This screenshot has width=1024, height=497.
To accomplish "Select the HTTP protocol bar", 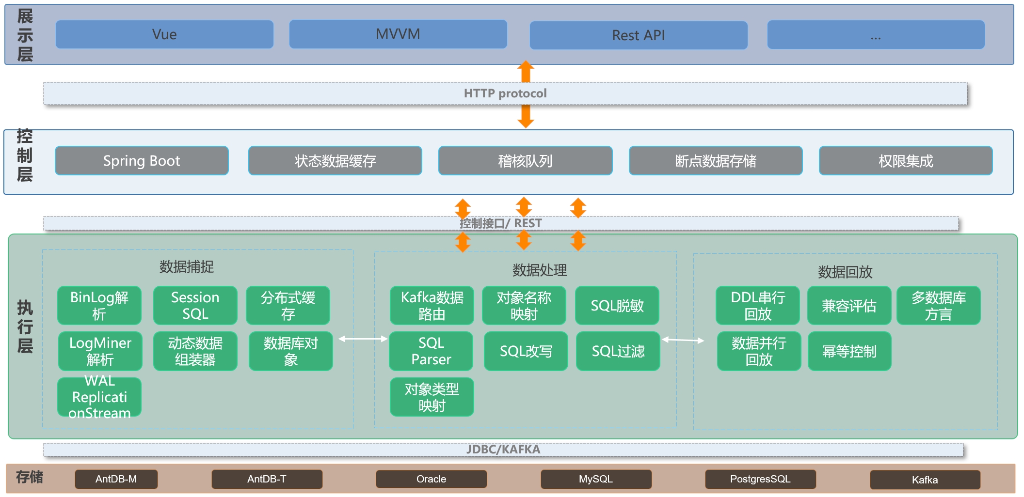I will (505, 93).
